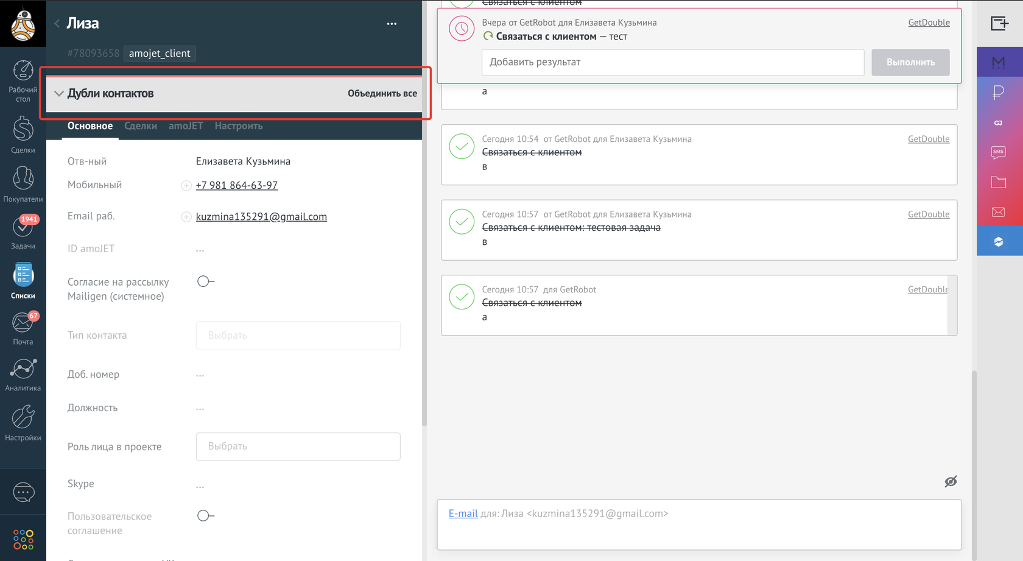Screen dimensions: 1023x561
Task: Open three-dots menu of contact card
Action: (392, 24)
